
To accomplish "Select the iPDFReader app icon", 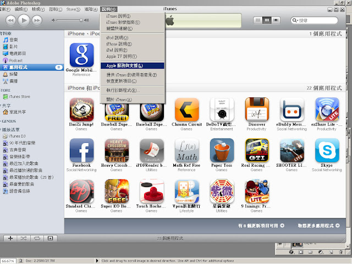I will pyautogui.click(x=152, y=150).
